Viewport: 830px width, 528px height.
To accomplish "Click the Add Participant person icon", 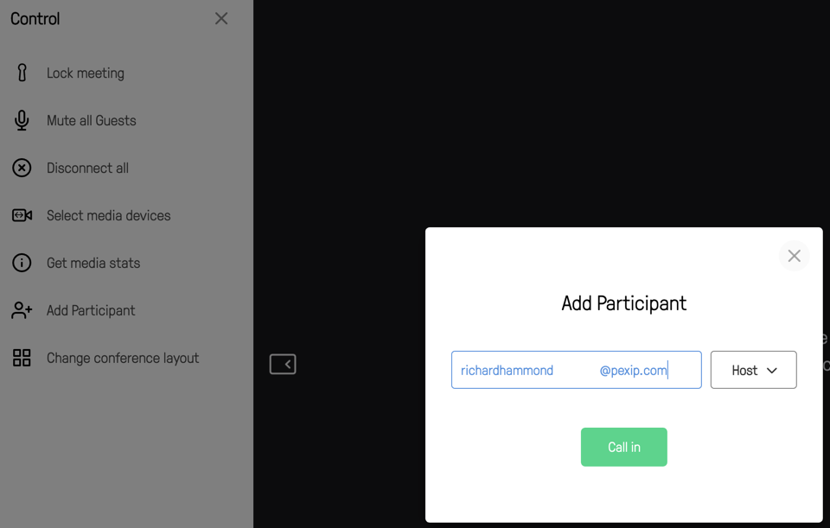I will pyautogui.click(x=21, y=310).
